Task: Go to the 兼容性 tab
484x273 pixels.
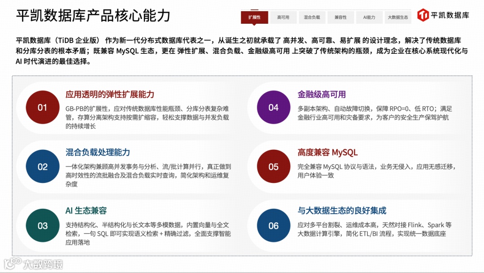Action: 341,17
